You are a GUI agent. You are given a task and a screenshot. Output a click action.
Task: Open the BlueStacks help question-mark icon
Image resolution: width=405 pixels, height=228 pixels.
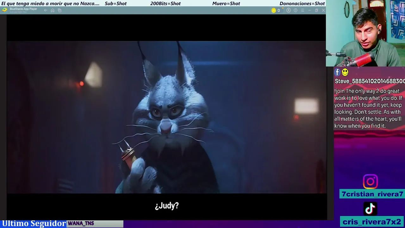296,10
